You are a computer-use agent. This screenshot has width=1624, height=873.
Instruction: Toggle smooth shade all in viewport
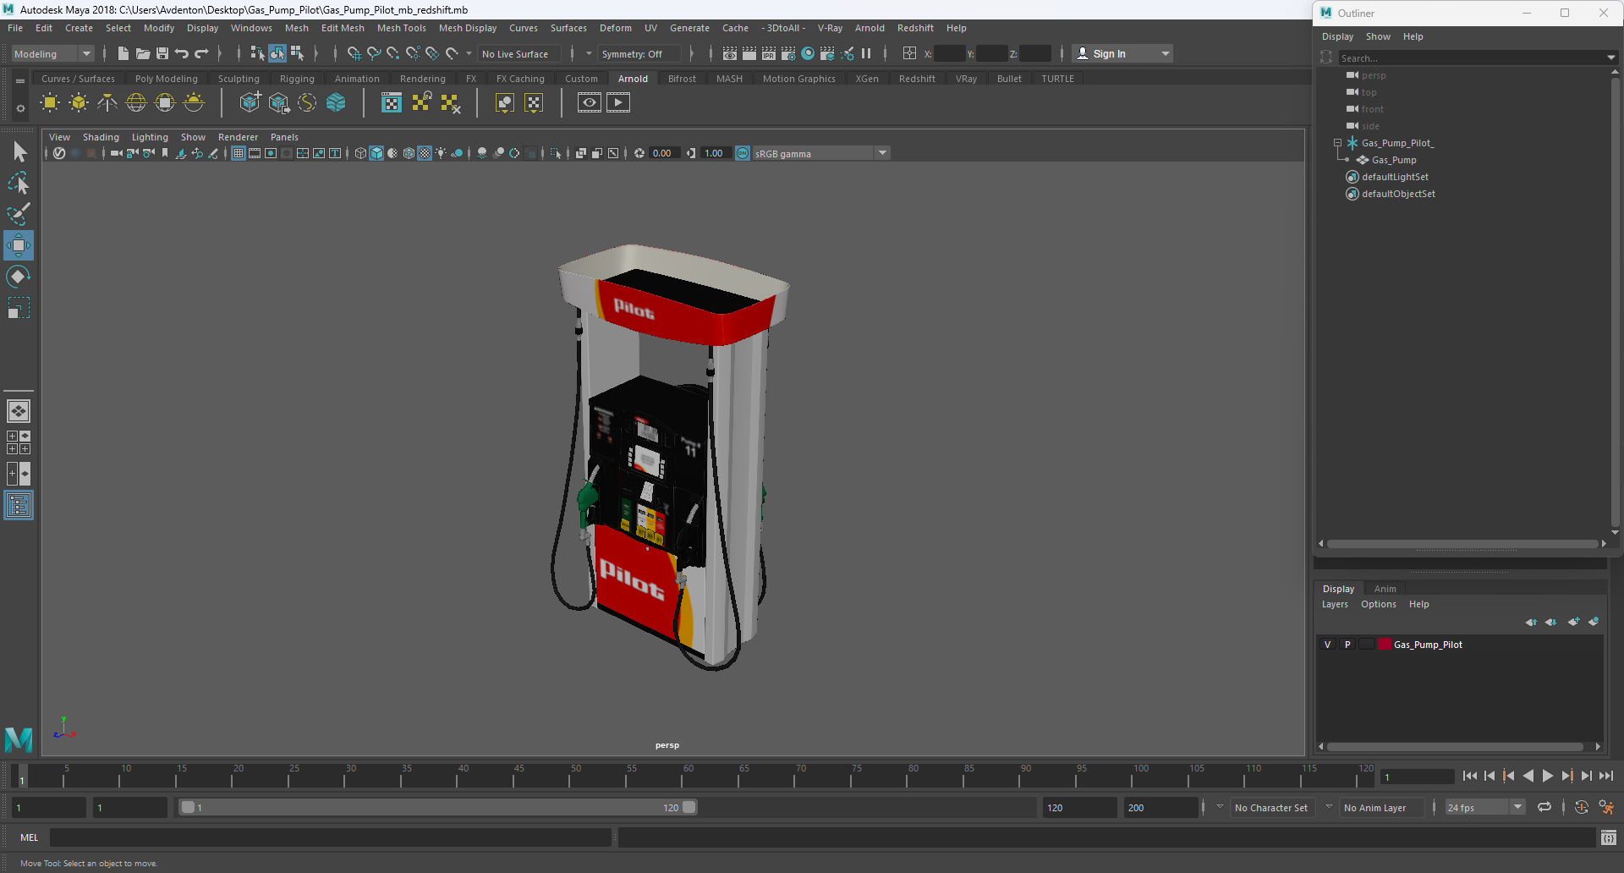coord(376,153)
